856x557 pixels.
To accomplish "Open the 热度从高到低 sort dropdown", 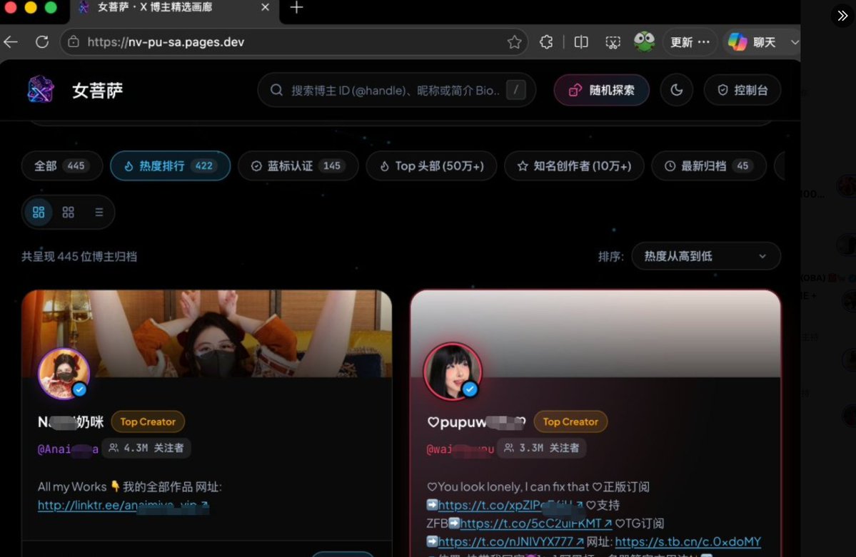I will (706, 257).
